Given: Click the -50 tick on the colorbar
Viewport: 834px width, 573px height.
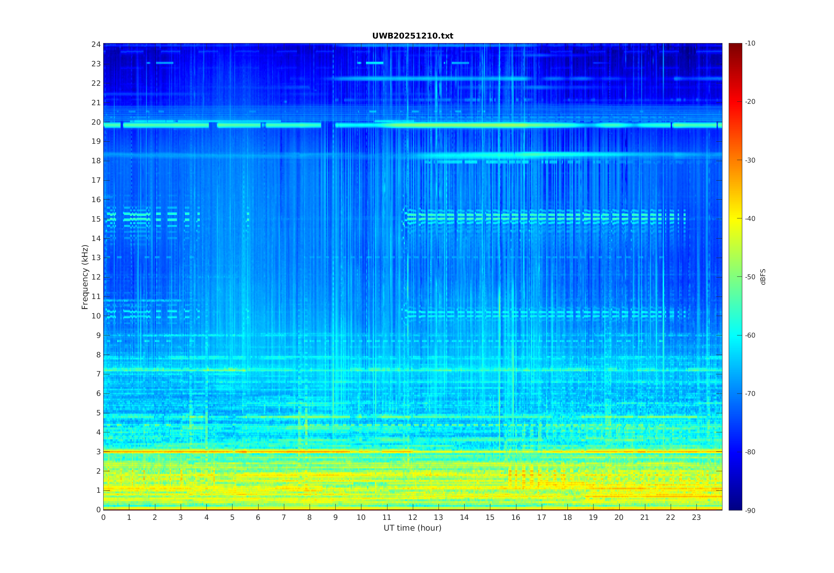Looking at the screenshot, I should 750,277.
